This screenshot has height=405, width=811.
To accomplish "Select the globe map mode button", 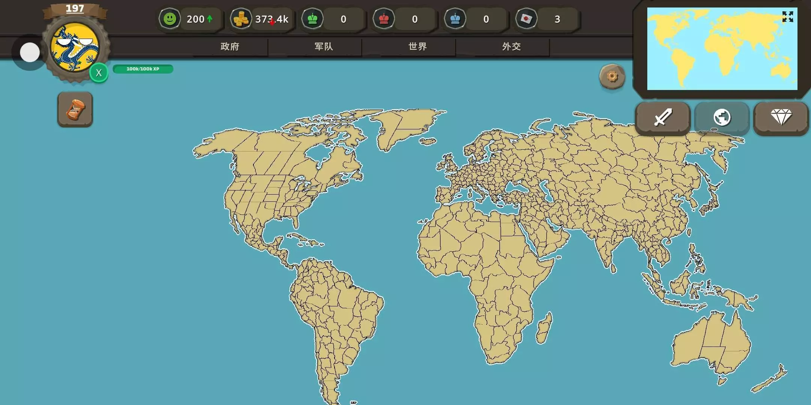I will tap(722, 118).
